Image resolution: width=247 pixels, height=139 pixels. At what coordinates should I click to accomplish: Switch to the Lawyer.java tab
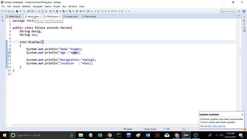point(71,16)
